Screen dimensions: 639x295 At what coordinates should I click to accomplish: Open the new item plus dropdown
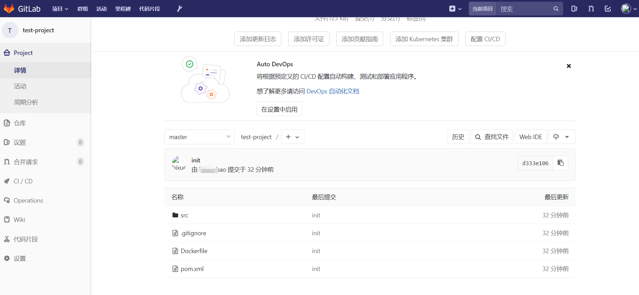(455, 9)
